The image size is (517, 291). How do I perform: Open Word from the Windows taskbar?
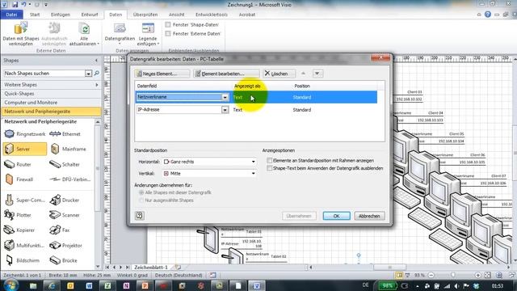pos(89,285)
